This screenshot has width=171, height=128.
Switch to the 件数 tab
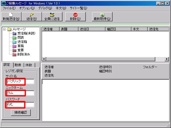coord(29,65)
